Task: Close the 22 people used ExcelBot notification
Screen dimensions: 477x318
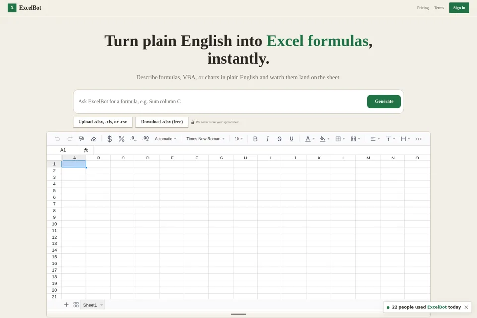Action: (x=466, y=307)
